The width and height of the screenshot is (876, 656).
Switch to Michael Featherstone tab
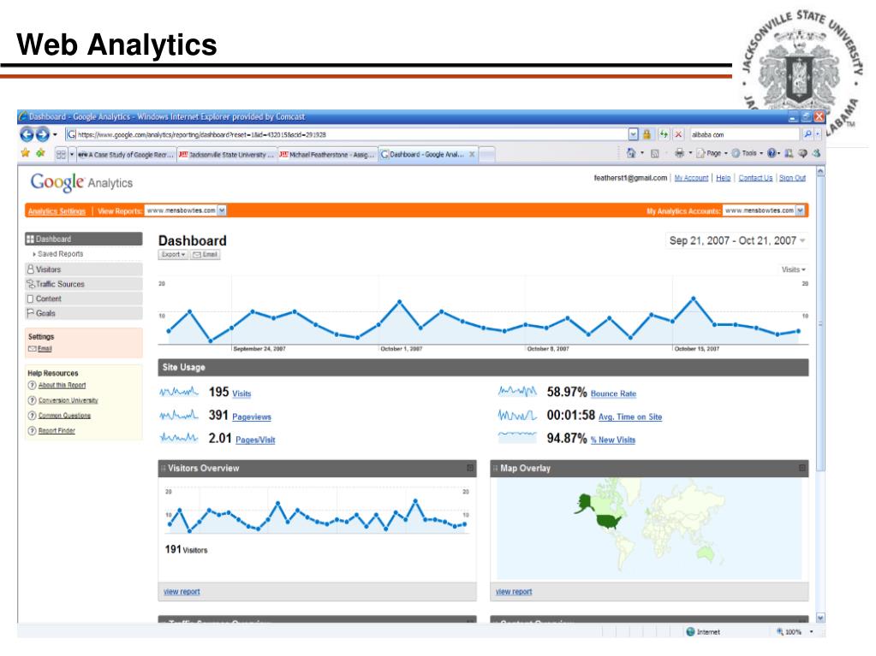327,155
